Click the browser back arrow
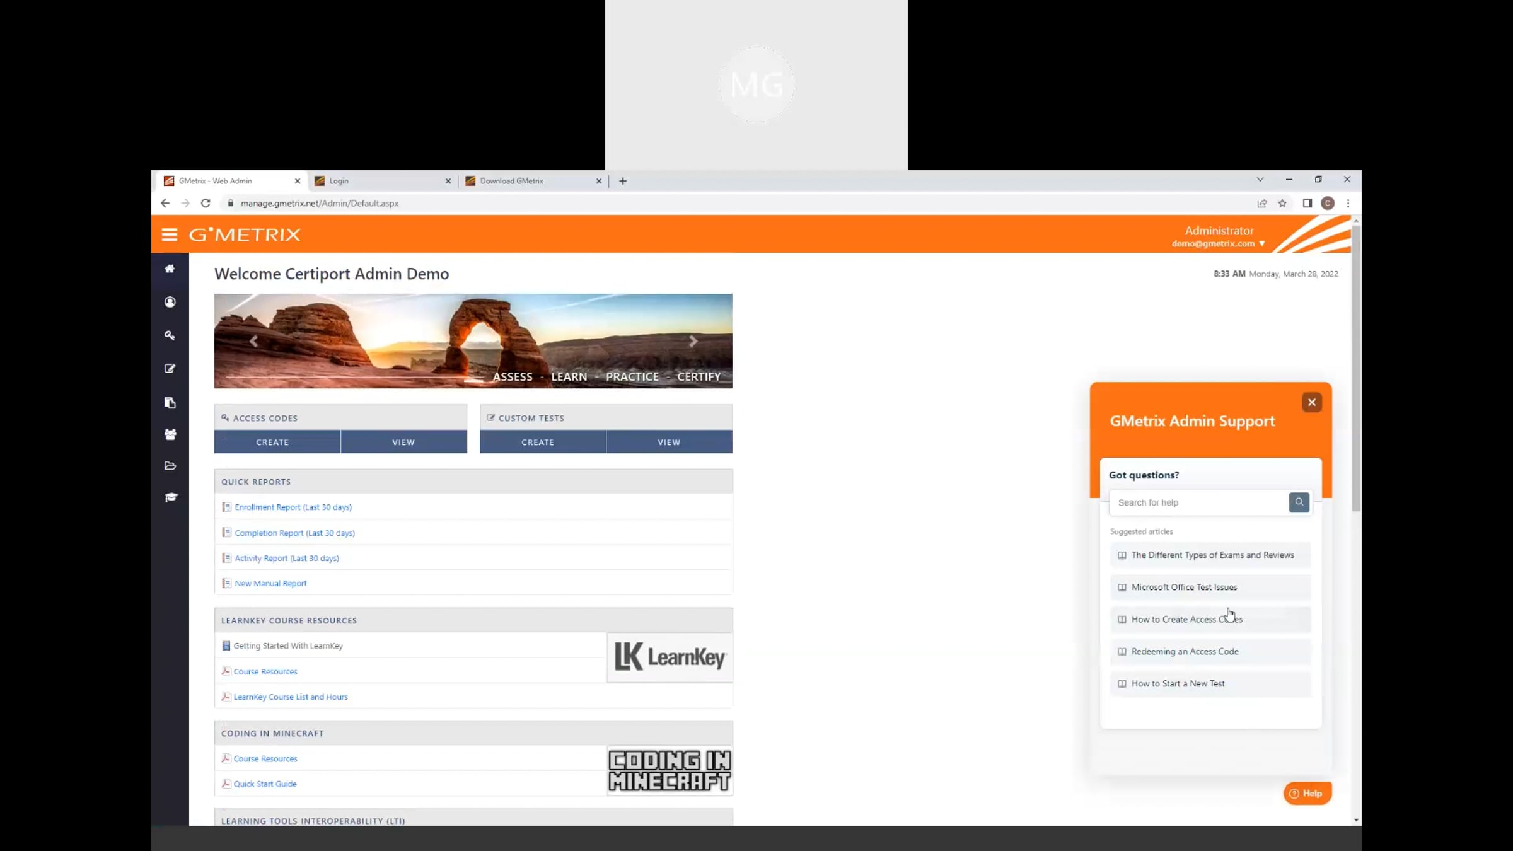This screenshot has height=851, width=1513. coord(165,203)
